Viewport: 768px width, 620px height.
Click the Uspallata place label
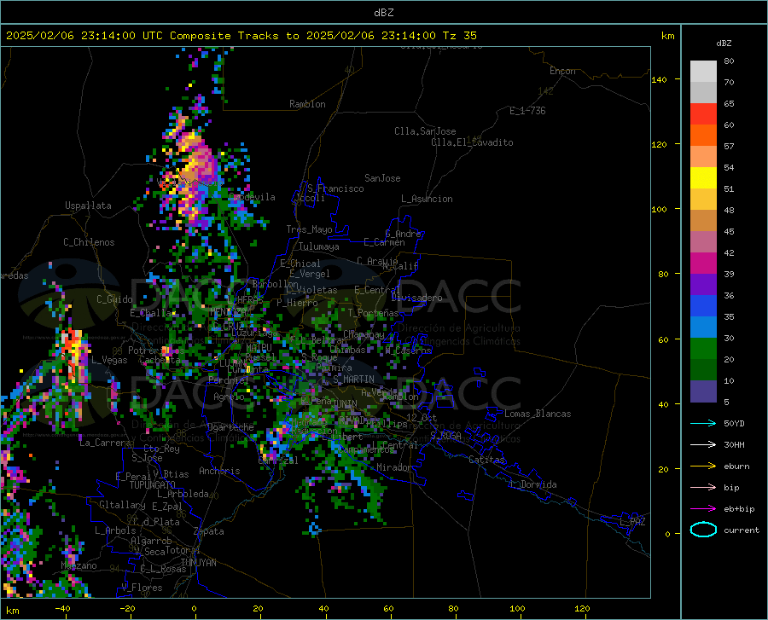tap(88, 206)
